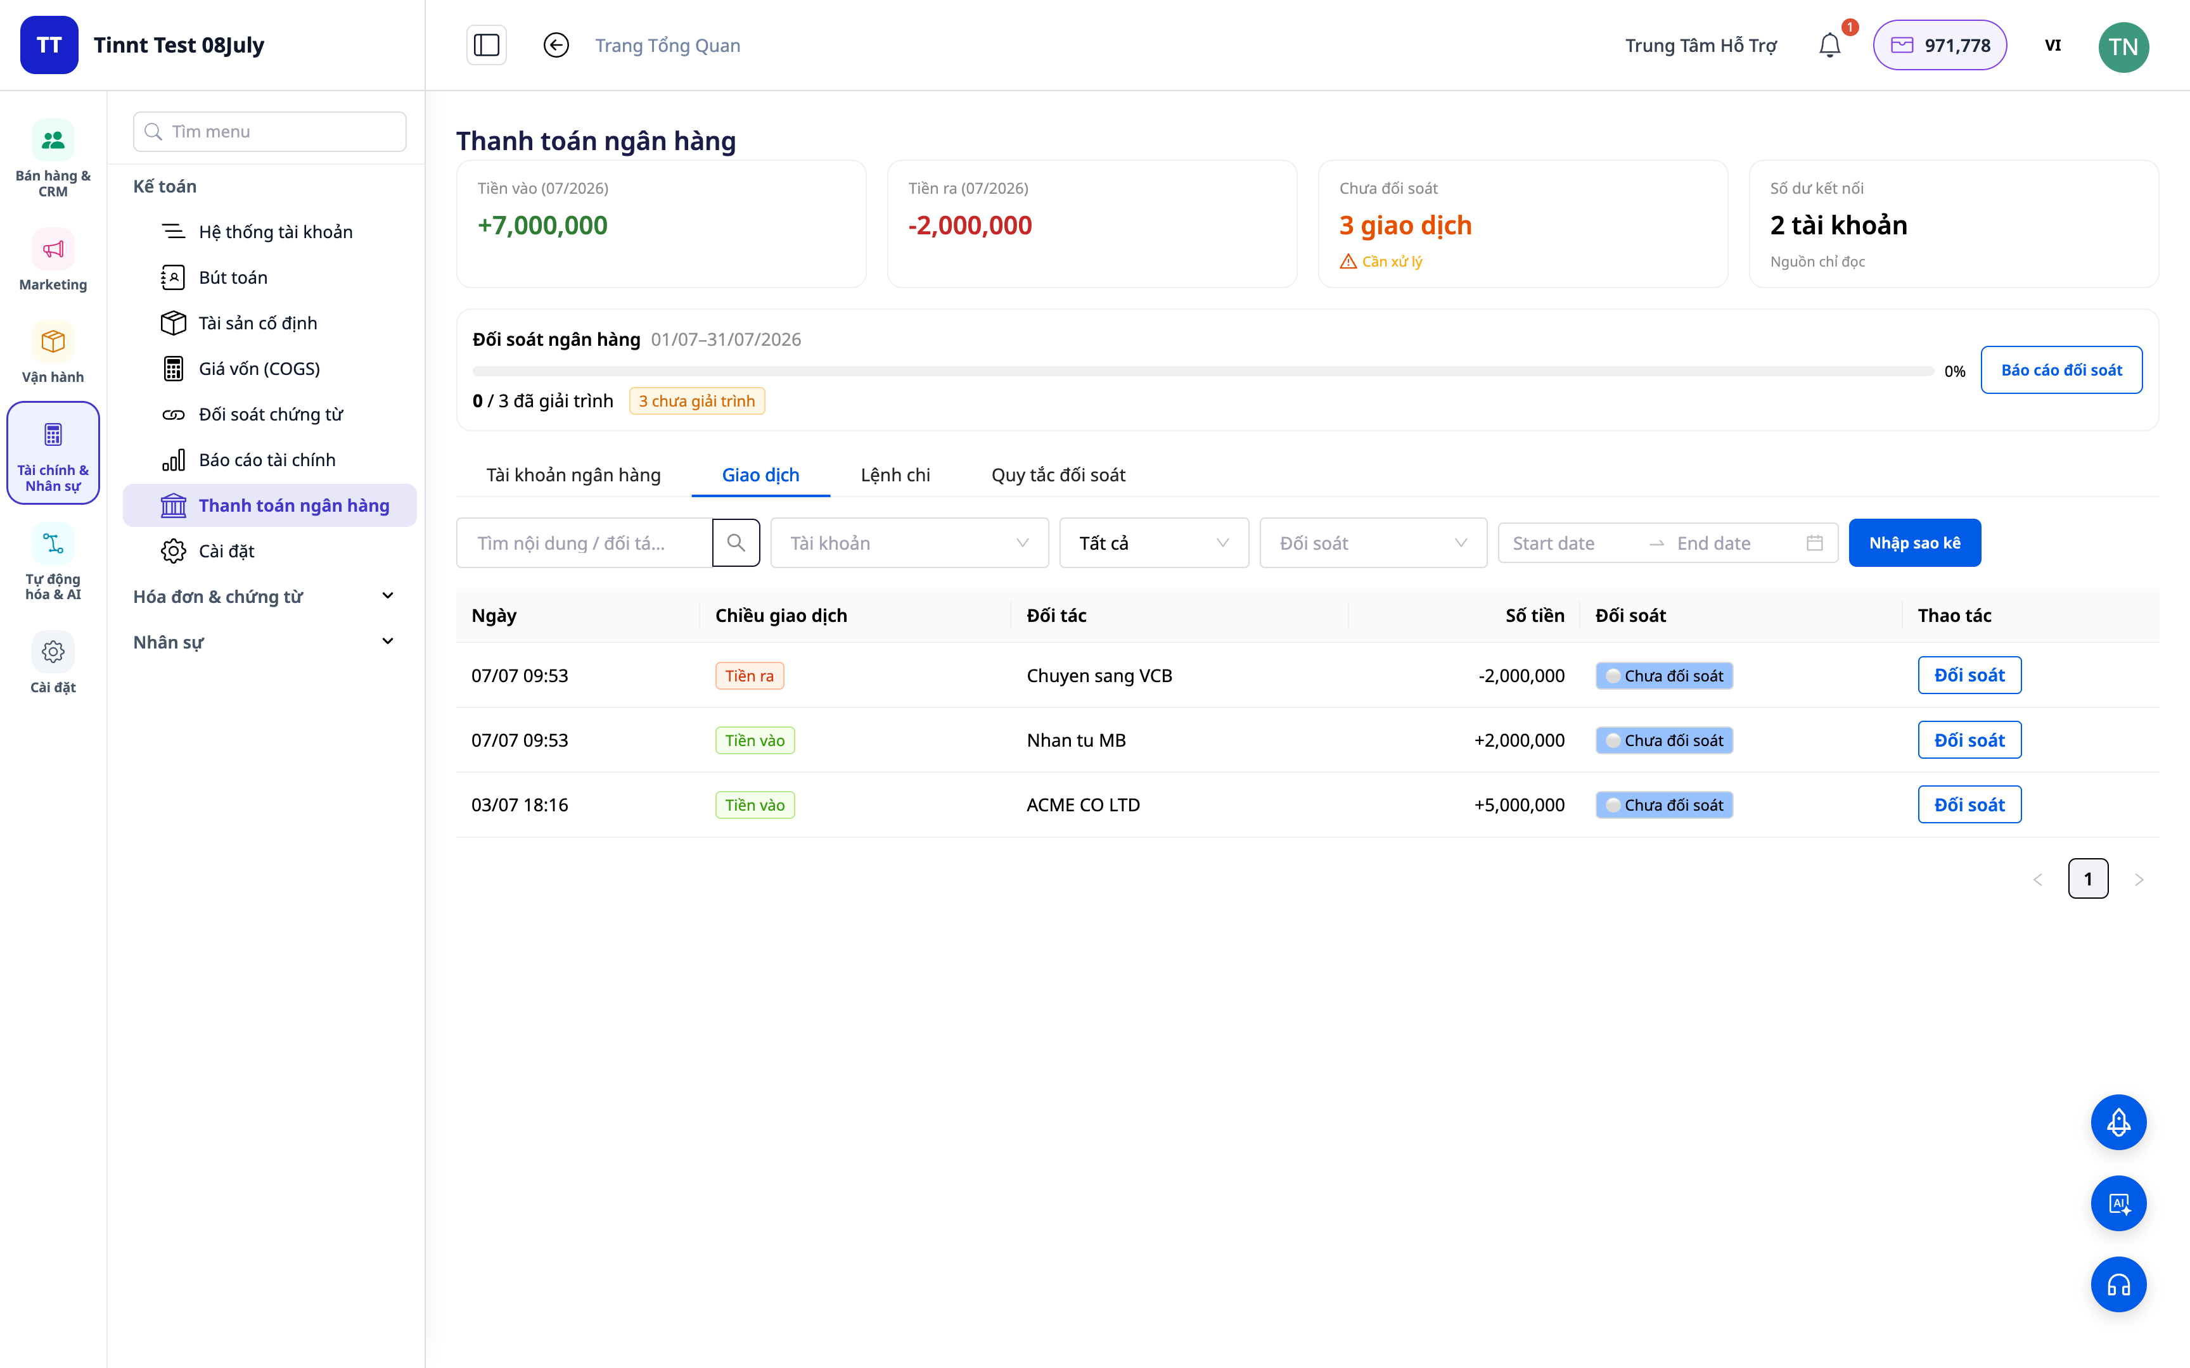
Task: Open the Trang Tổng Quan link
Action: pyautogui.click(x=668, y=45)
